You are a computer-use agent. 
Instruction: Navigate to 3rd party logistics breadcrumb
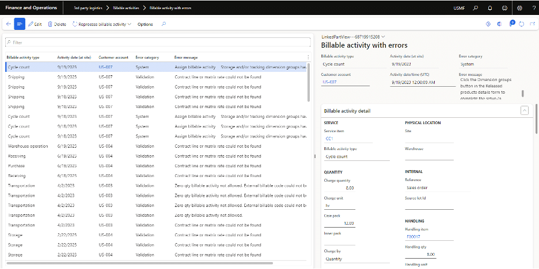tap(88, 8)
